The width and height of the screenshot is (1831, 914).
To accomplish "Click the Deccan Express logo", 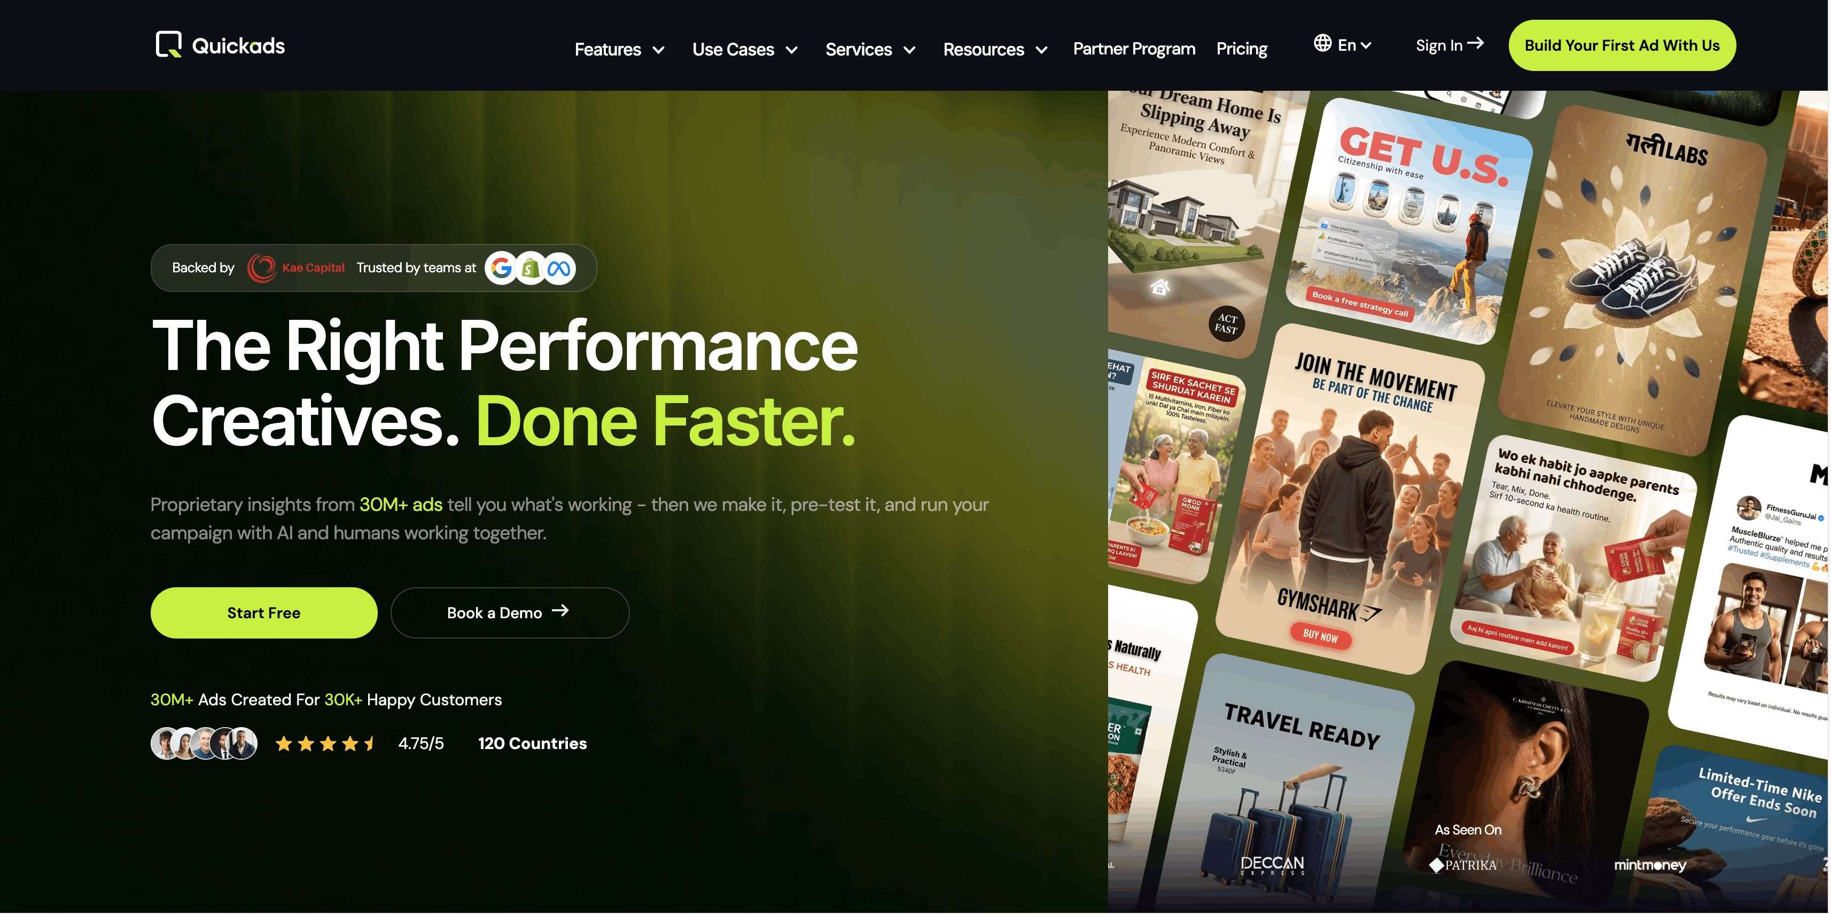I will (x=1272, y=865).
